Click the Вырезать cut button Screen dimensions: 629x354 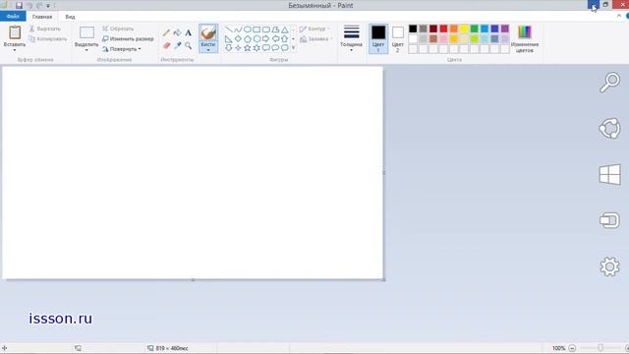coord(44,29)
